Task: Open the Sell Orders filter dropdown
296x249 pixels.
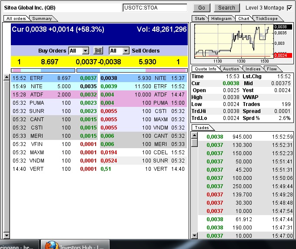Action: point(126,51)
